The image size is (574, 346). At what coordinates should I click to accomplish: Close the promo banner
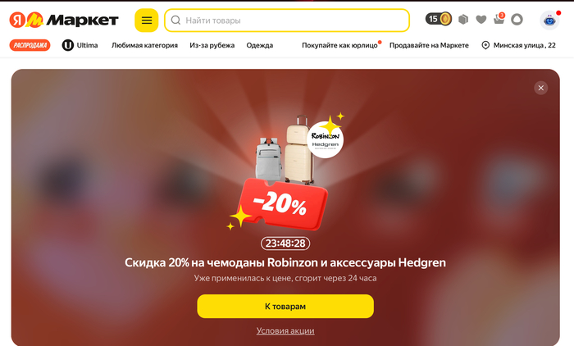coord(540,88)
